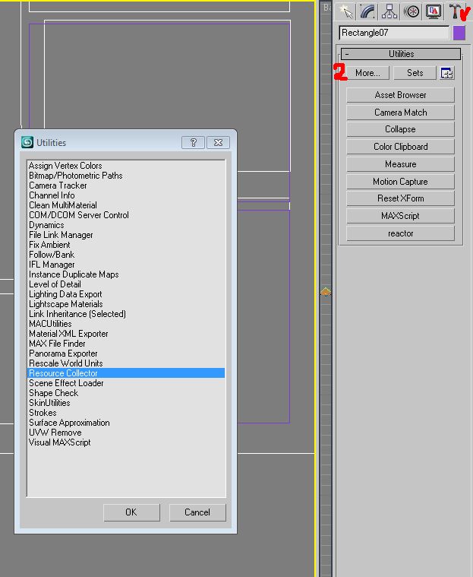Open the Asset Browser utility
Image resolution: width=473 pixels, height=577 pixels.
[401, 95]
